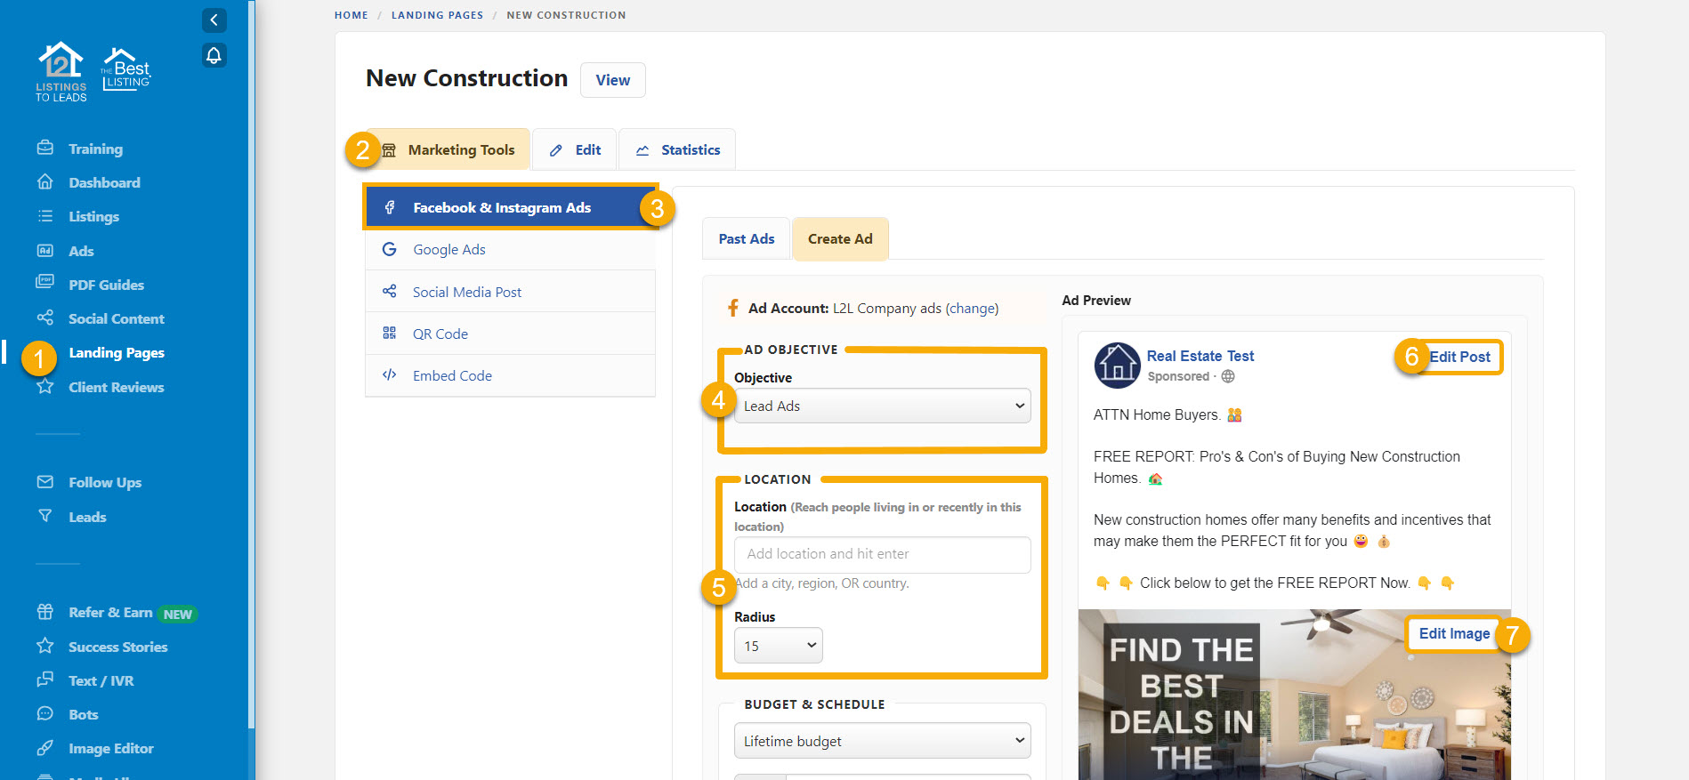Image resolution: width=1689 pixels, height=780 pixels.
Task: Click the Training sidebar icon
Action: 45,149
